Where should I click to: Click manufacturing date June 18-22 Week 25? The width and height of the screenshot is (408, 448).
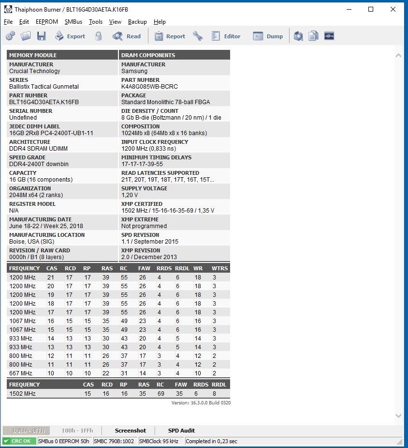[46, 226]
